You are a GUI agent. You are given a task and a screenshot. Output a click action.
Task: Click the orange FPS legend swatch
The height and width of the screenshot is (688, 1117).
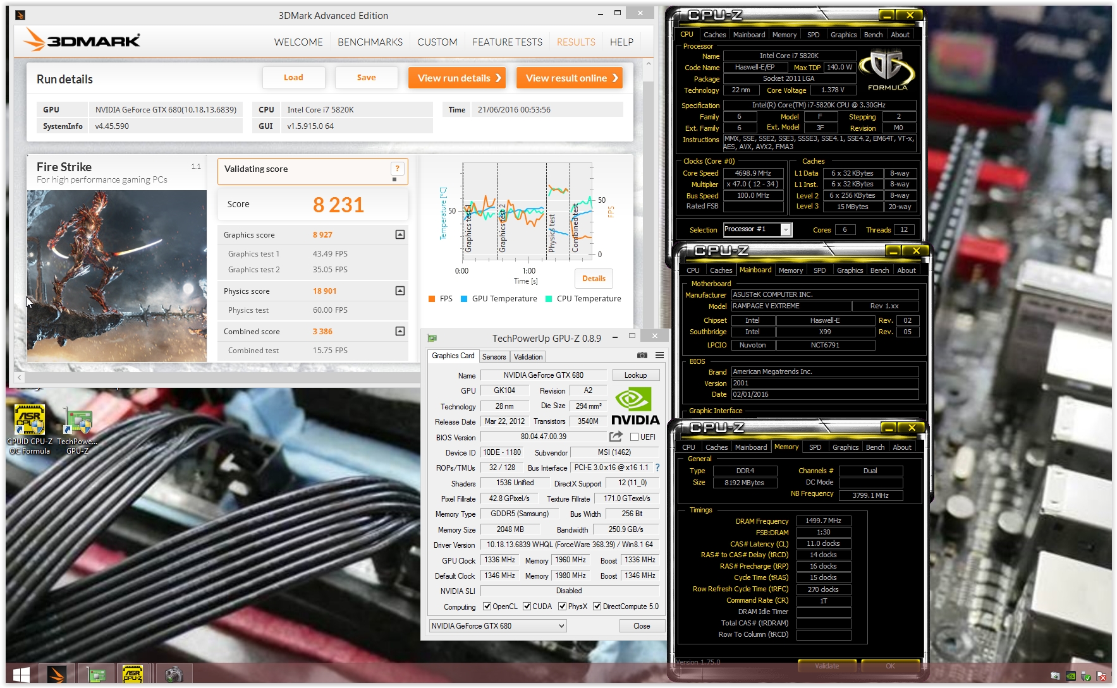(431, 299)
